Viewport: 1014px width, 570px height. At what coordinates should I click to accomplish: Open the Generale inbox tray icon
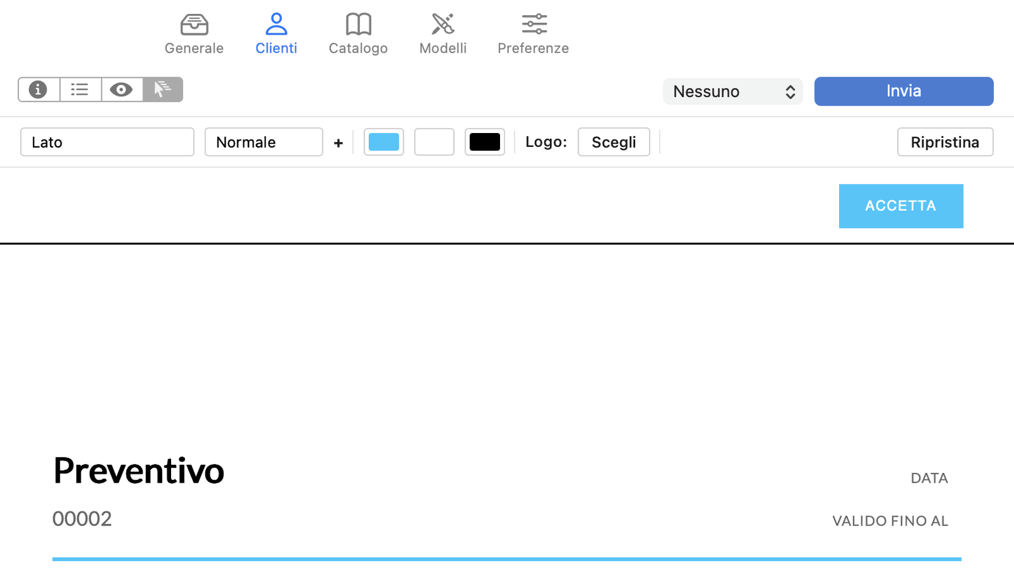tap(194, 25)
